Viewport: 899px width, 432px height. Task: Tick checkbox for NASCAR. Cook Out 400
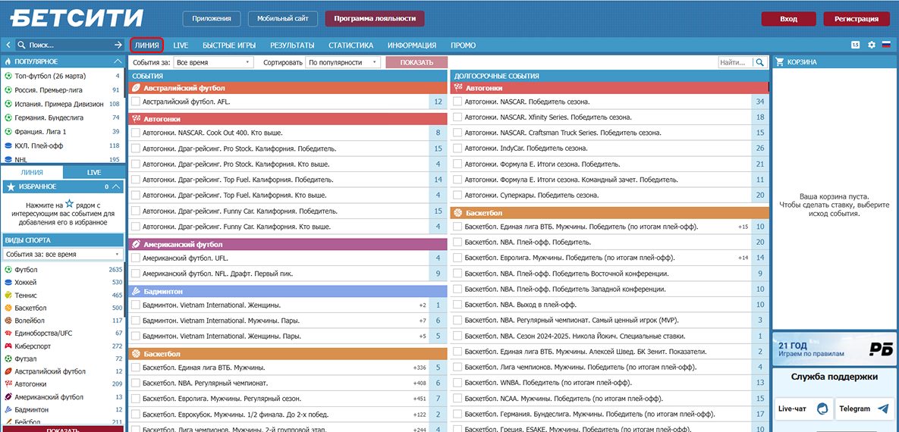135,133
